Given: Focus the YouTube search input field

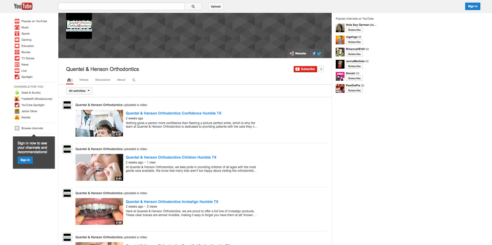Looking at the screenshot, I should coord(121,6).
